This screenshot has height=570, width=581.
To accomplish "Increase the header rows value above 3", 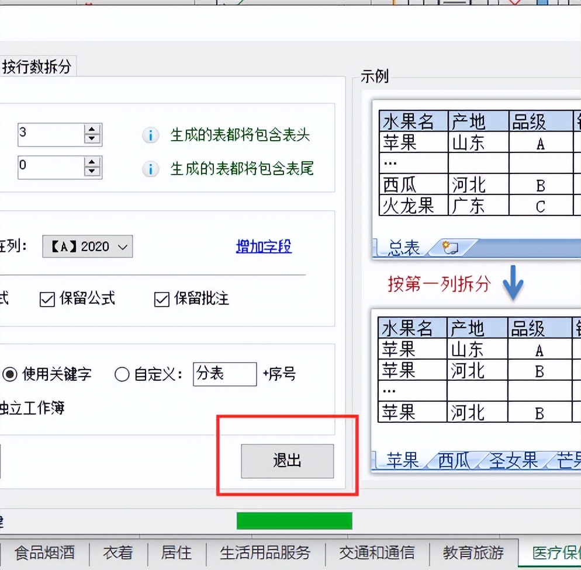I will (92, 129).
